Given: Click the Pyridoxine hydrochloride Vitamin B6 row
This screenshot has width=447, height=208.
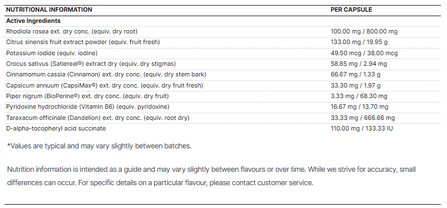Looking at the screenshot, I should coord(222,107).
